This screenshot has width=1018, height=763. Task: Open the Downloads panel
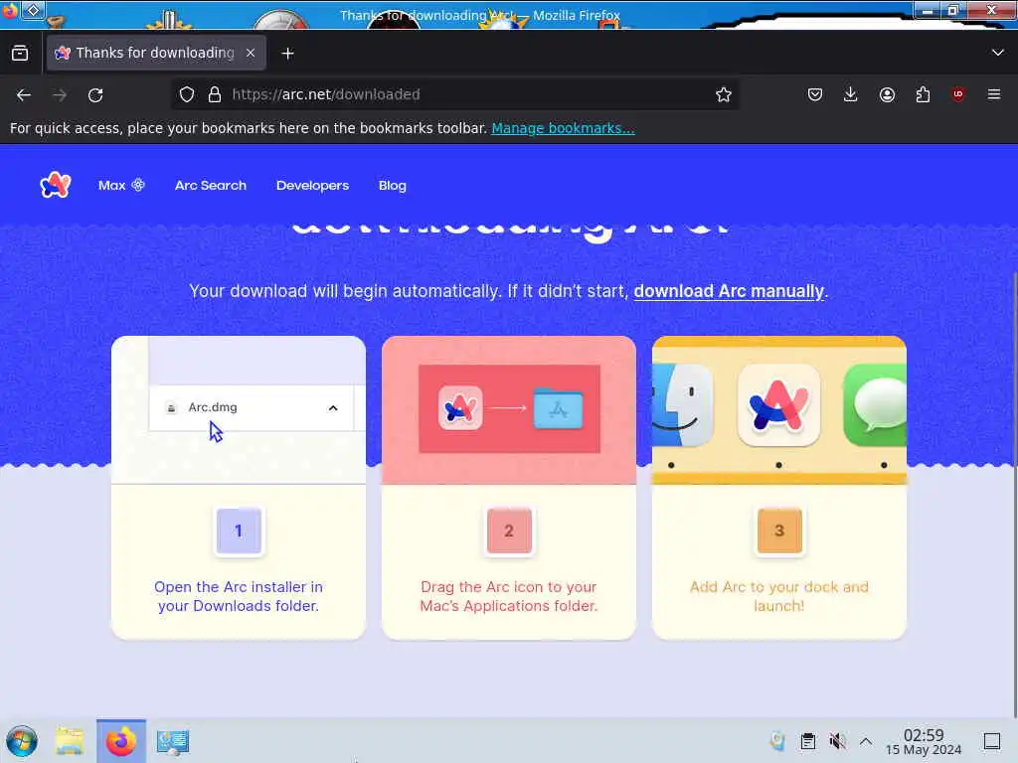tap(851, 94)
